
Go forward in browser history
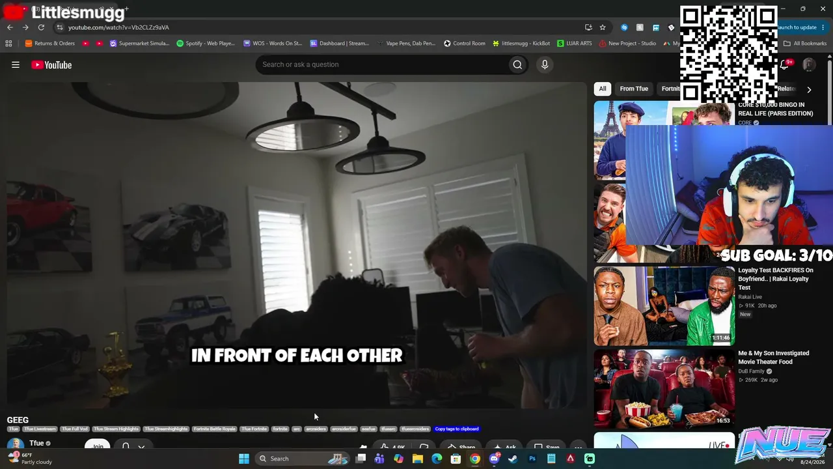(25, 27)
